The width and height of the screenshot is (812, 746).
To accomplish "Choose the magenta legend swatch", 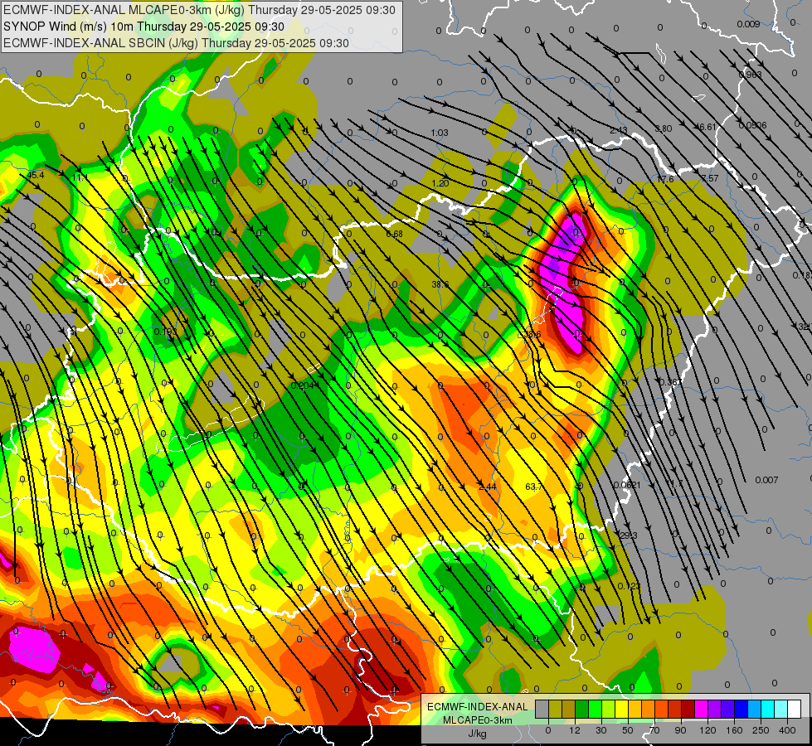I will [x=702, y=709].
